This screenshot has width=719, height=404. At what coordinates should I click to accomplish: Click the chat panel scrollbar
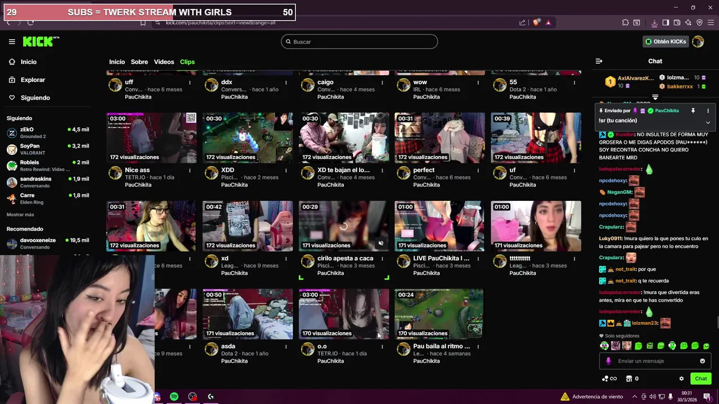coord(717,323)
